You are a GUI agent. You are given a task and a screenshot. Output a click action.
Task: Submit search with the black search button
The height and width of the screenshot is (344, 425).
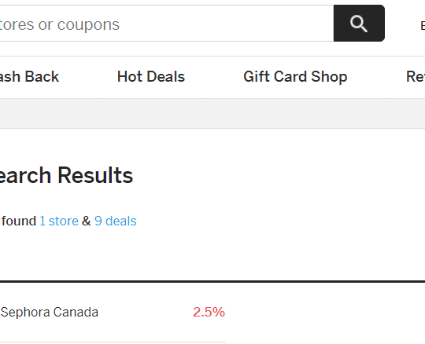tap(359, 24)
